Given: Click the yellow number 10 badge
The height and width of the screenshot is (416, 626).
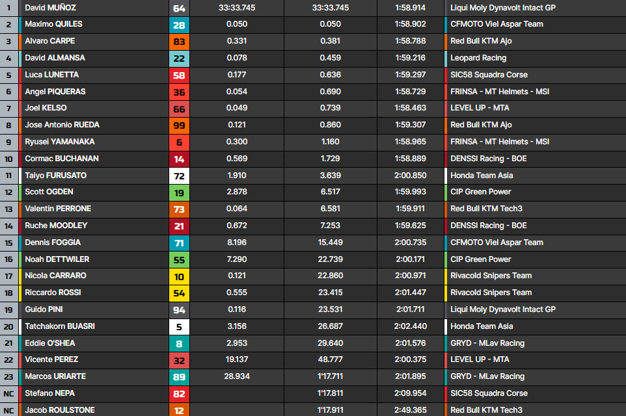Looking at the screenshot, I should tap(179, 276).
